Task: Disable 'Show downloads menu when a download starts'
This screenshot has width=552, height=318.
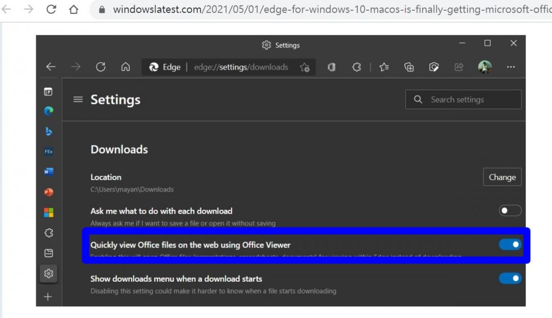Action: tap(510, 278)
